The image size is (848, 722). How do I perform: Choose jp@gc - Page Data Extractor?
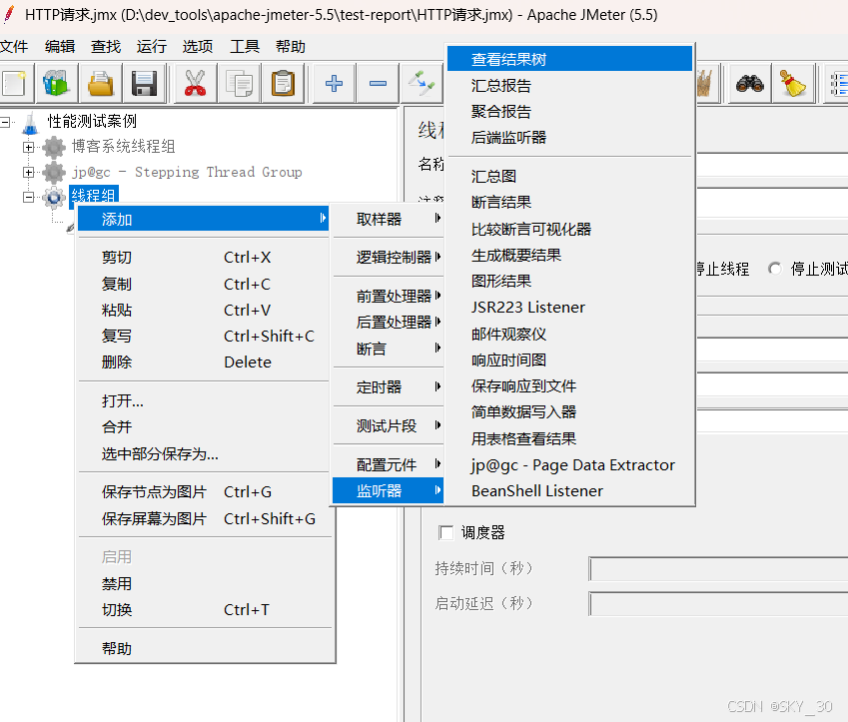click(x=569, y=464)
